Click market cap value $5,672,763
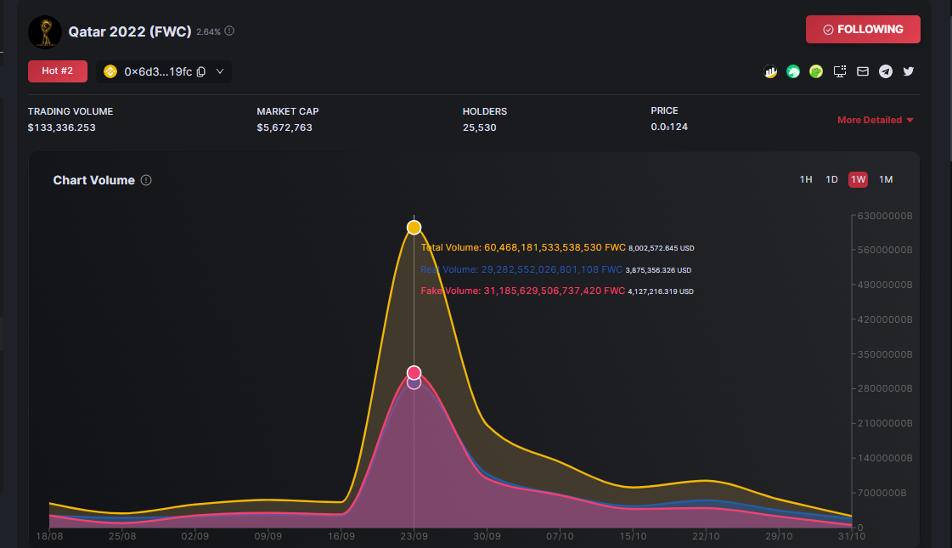Viewport: 952px width, 548px height. click(x=284, y=127)
